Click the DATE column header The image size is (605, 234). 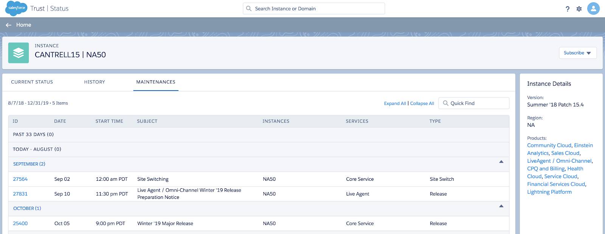[x=60, y=121]
